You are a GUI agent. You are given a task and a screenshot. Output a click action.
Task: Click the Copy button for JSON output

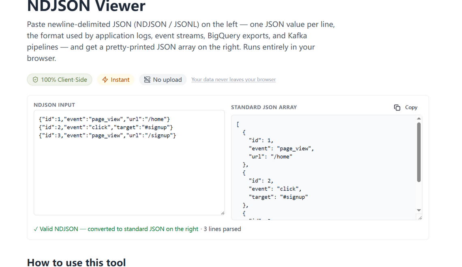[x=405, y=108]
